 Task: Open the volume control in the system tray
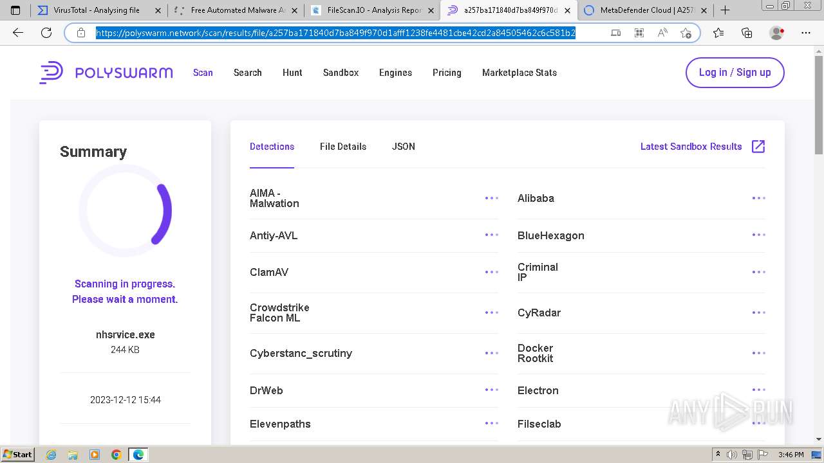pyautogui.click(x=733, y=455)
